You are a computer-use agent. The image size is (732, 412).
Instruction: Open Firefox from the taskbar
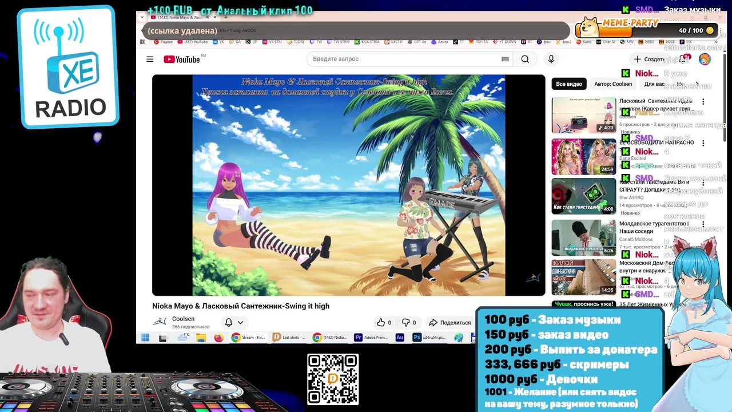point(218,338)
